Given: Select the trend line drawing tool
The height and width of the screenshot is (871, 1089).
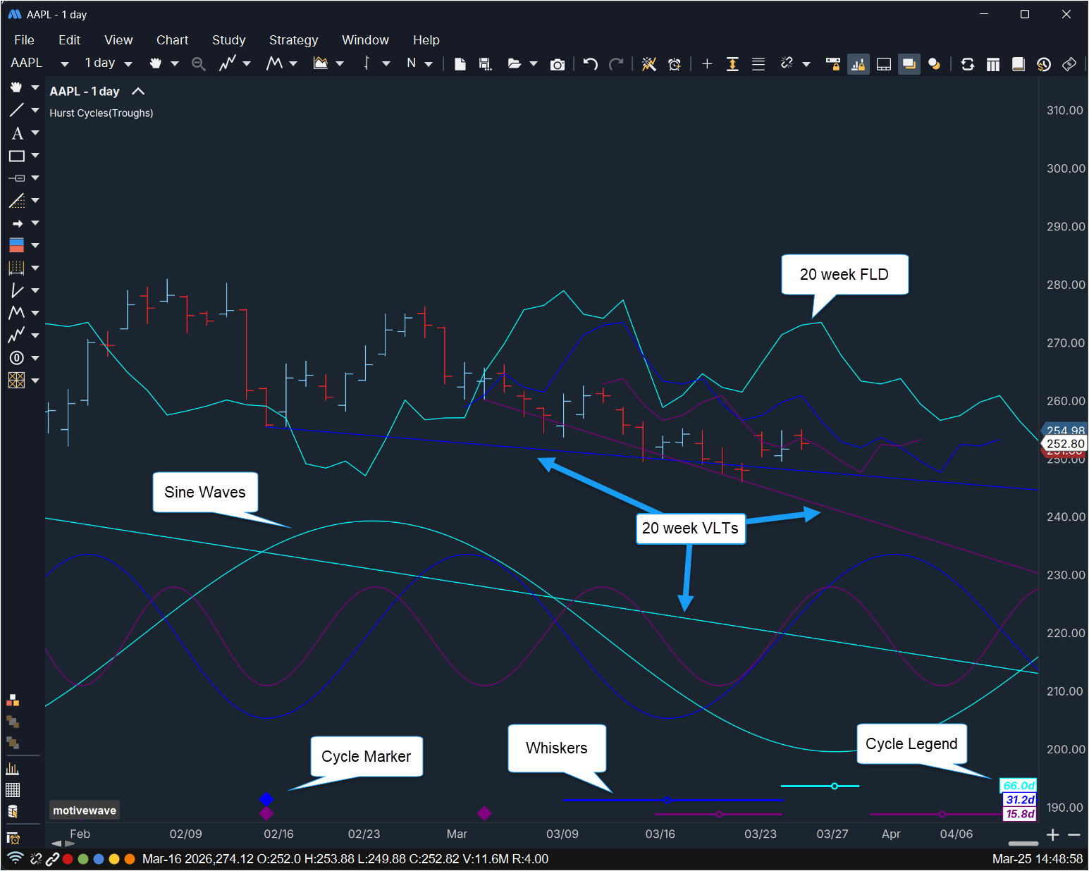Looking at the screenshot, I should point(17,110).
